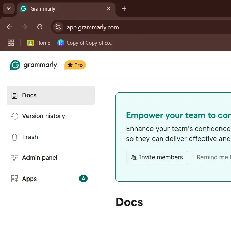Open the Copy of Copy of co... bookmark
This screenshot has width=231, height=238.
click(x=86, y=43)
